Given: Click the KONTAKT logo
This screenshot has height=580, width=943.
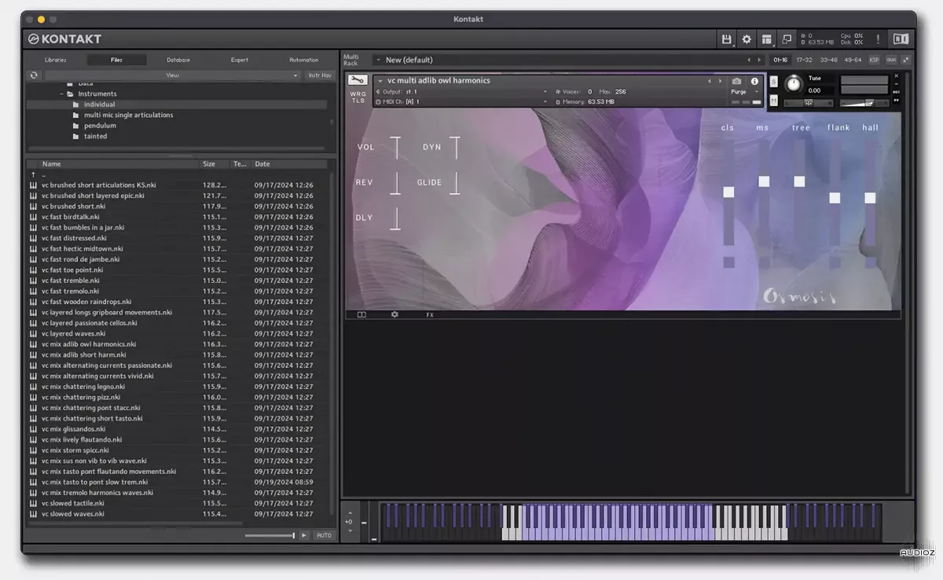Looking at the screenshot, I should point(64,39).
